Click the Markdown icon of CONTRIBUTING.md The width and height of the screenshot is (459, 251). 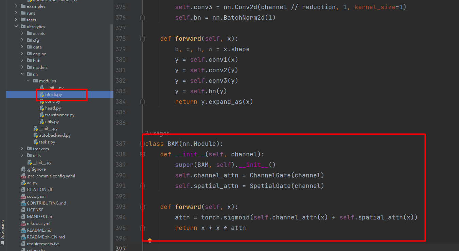[23, 203]
